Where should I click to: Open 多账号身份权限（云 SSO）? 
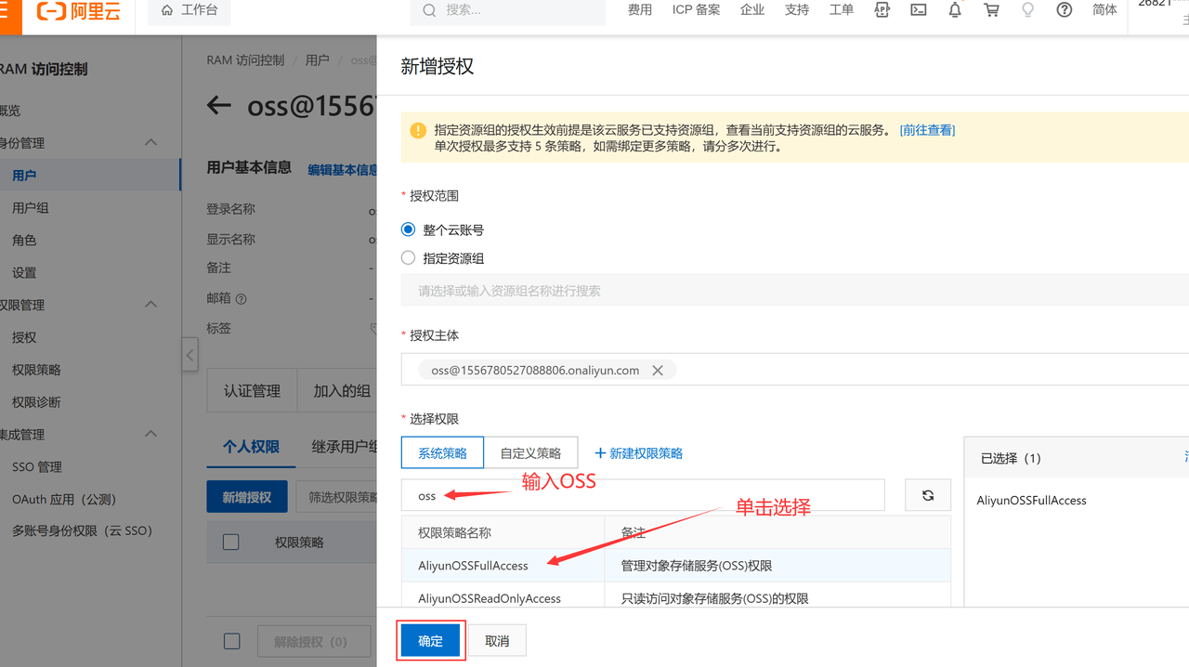(82, 531)
